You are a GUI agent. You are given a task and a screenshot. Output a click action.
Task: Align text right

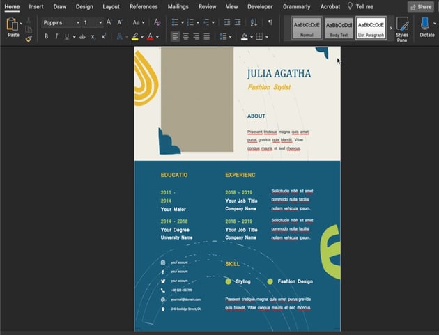(197, 36)
